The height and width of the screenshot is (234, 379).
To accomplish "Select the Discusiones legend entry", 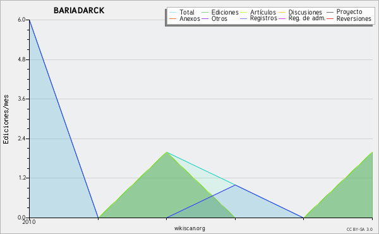I will (305, 12).
